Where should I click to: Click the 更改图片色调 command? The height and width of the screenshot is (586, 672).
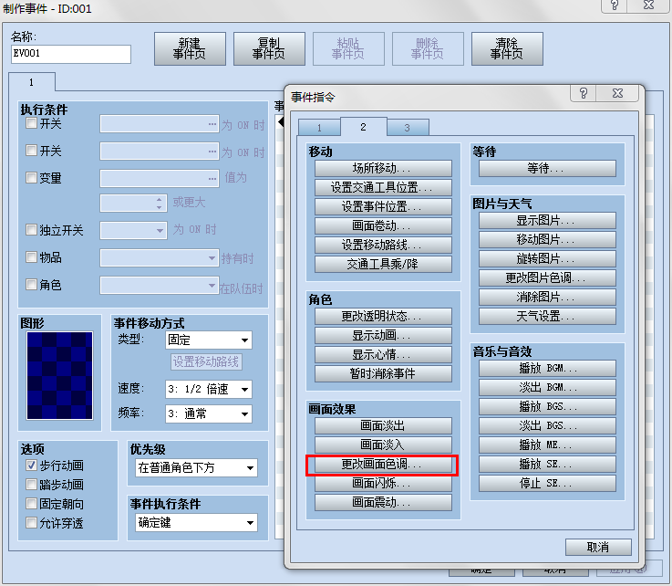tap(547, 278)
